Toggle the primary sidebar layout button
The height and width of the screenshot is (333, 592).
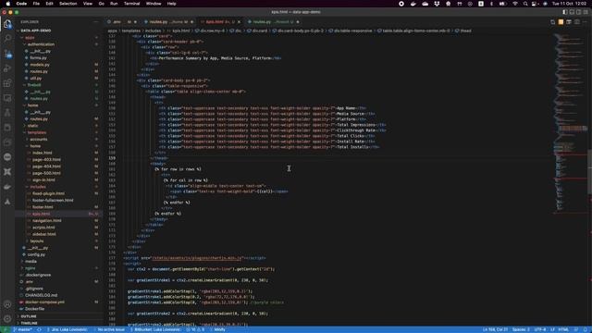(x=565, y=12)
